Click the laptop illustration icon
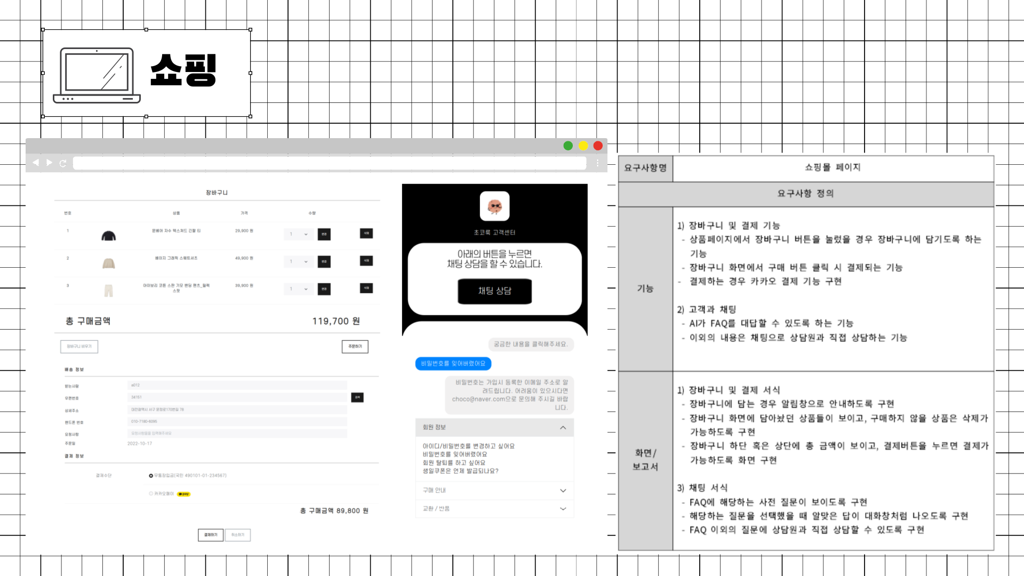1024x576 pixels. click(x=97, y=75)
